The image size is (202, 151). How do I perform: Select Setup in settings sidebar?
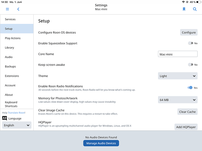[x=17, y=29]
